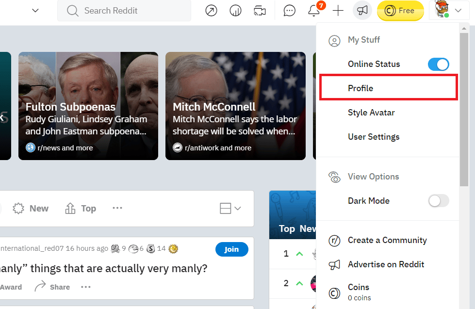Open the card view layout dropdown

tap(230, 209)
